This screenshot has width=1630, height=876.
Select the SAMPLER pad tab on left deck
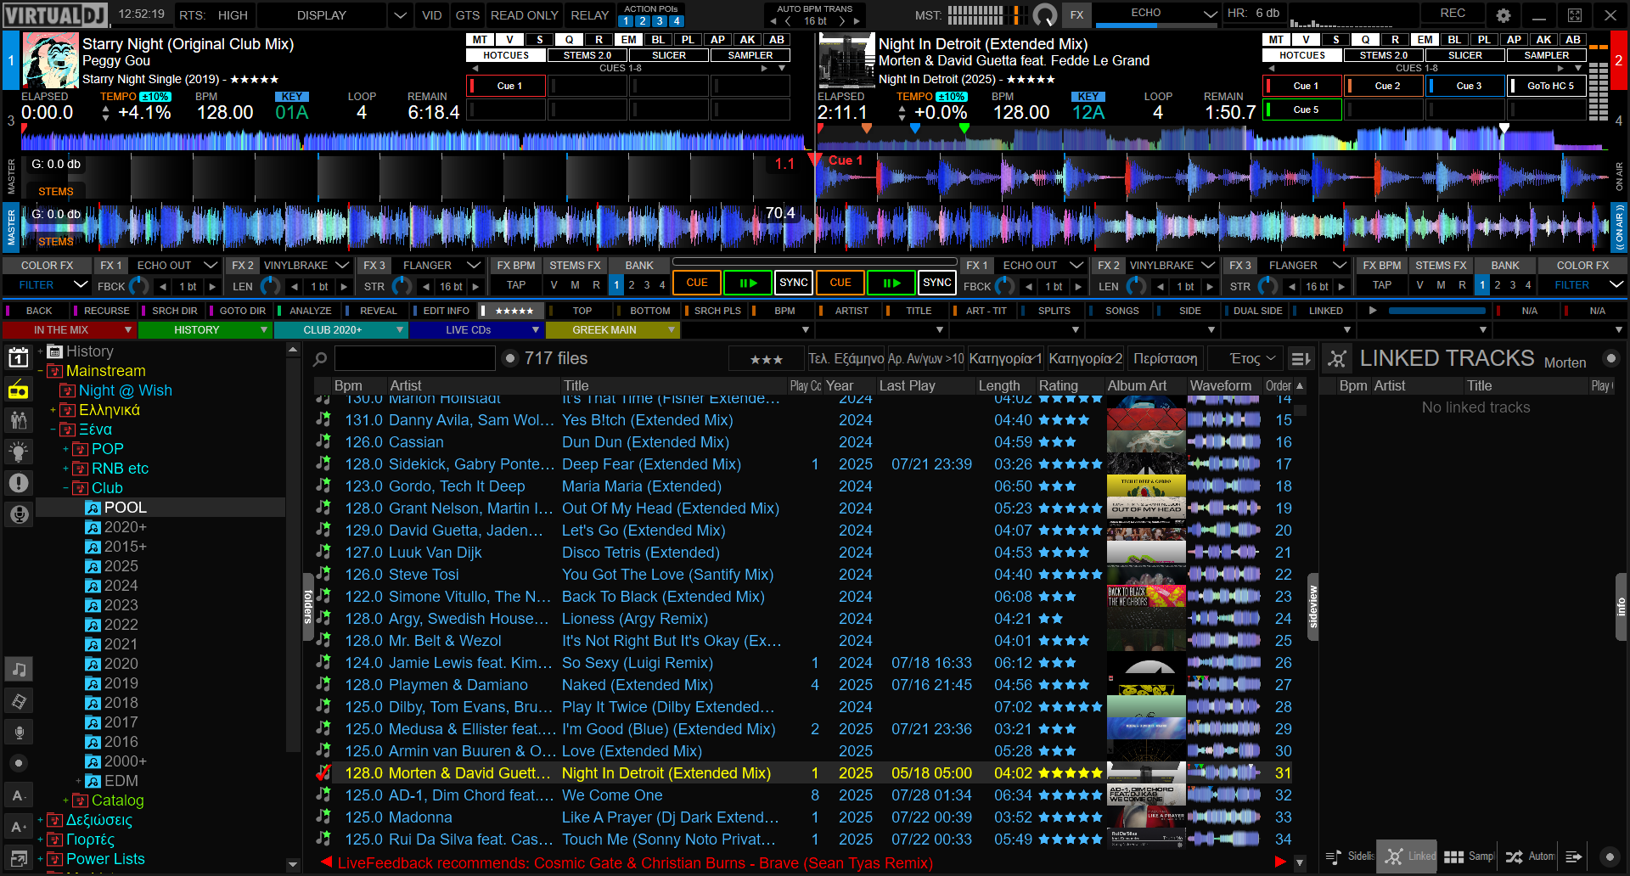click(x=750, y=55)
